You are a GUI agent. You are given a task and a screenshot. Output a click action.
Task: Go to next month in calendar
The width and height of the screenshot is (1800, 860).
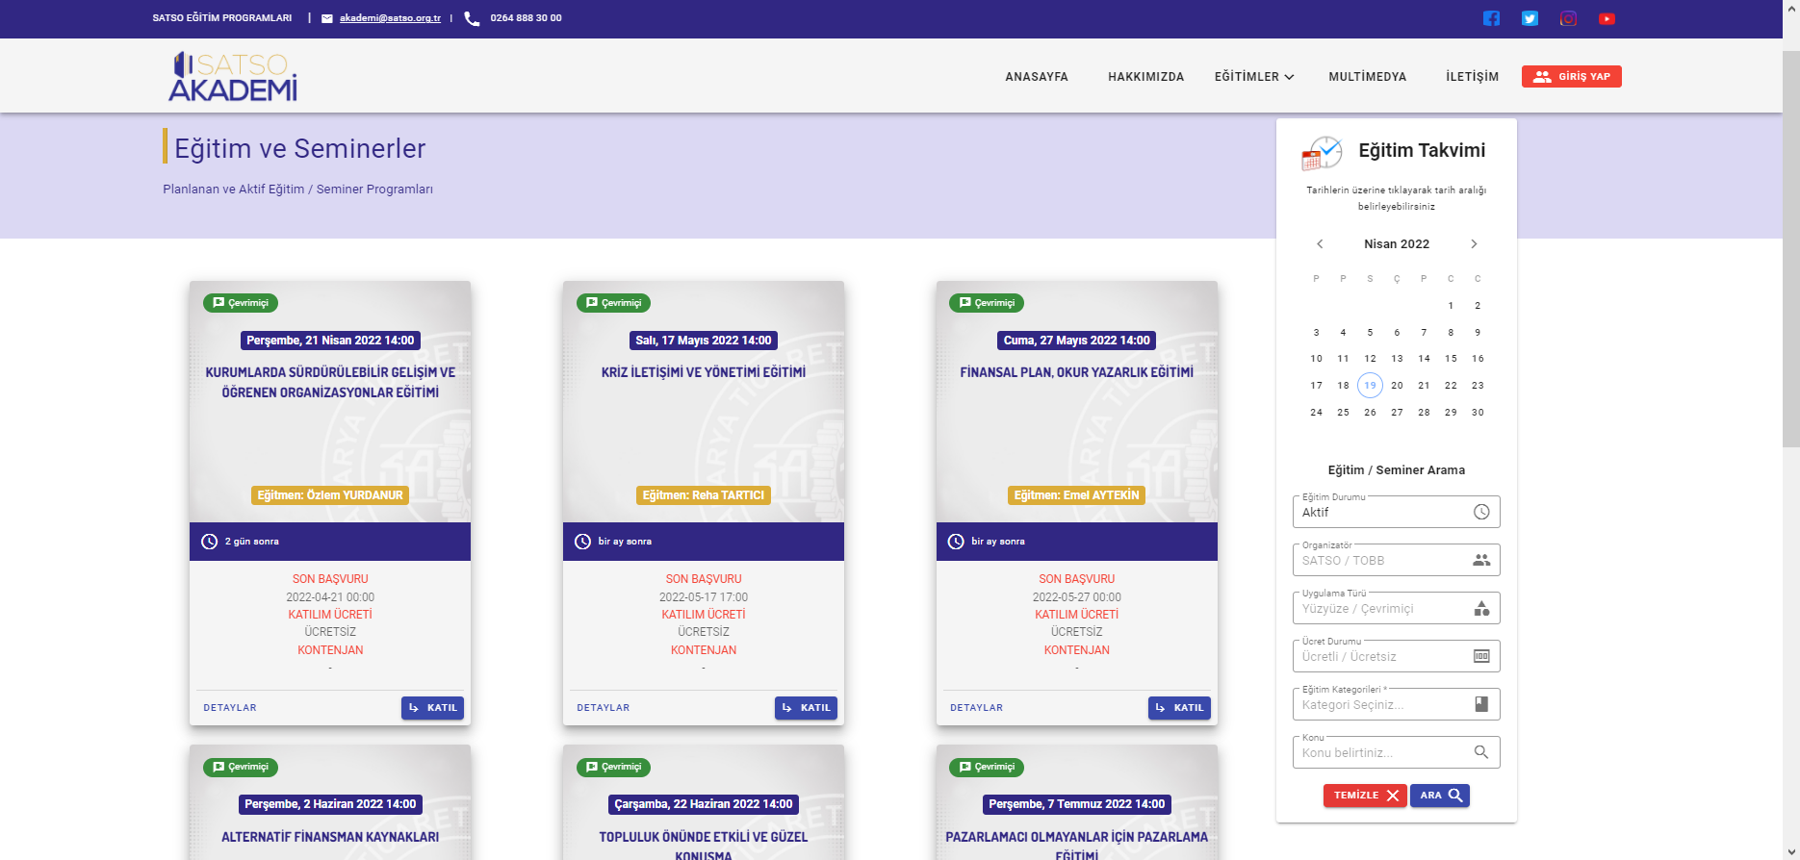[1474, 244]
